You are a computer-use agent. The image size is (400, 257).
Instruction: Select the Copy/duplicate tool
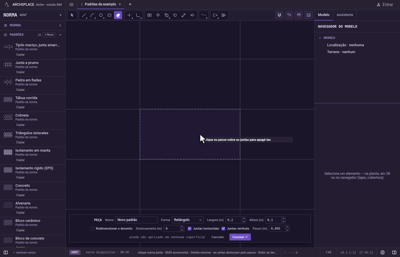tap(167, 15)
